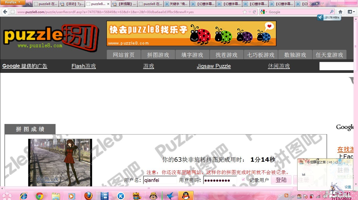Click the QQ group icon in system tray
This screenshot has height=200, width=358.
point(299,196)
